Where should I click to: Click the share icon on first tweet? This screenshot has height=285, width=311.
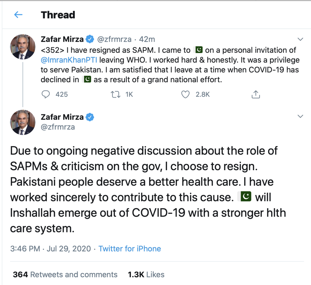(256, 94)
